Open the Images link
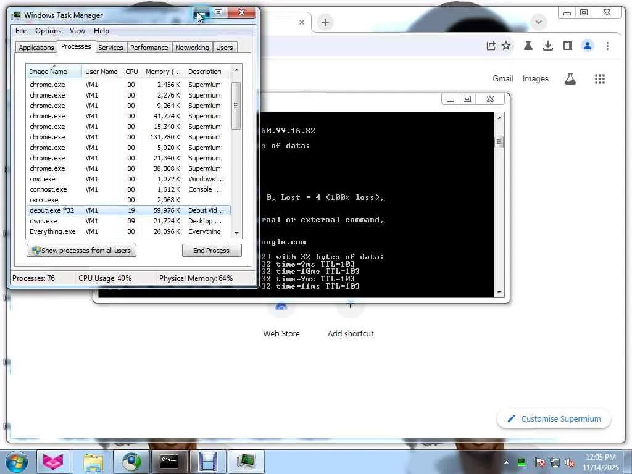 point(535,78)
